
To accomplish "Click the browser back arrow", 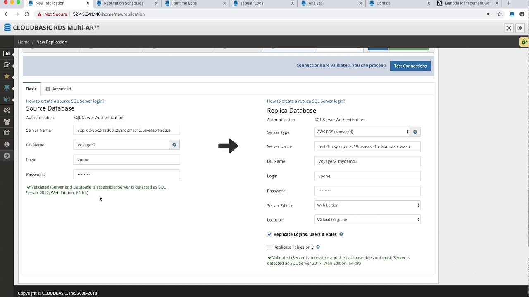I will [x=7, y=14].
